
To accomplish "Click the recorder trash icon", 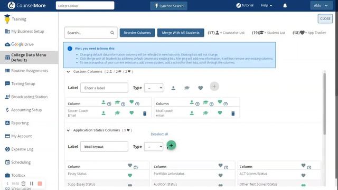I will (x=23, y=183).
